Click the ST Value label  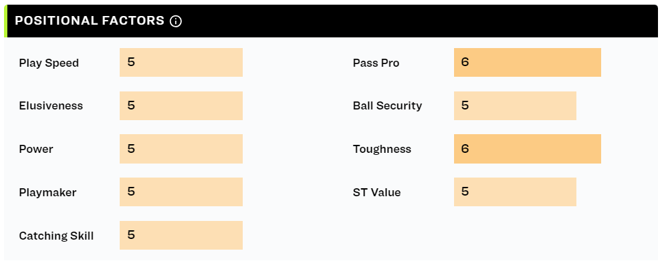(377, 192)
